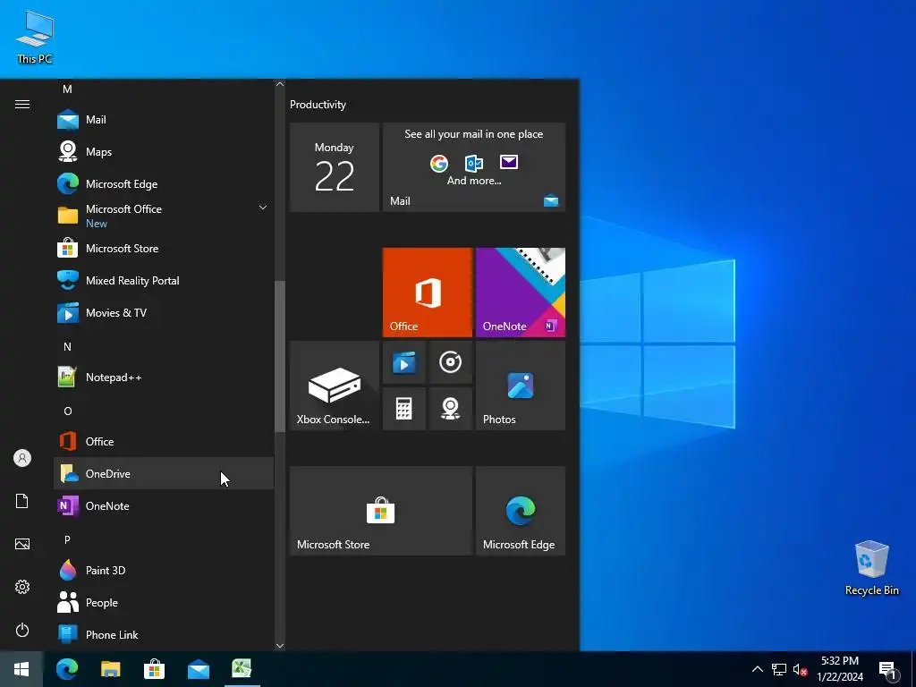Click the app list scrollbar up arrow
Image resolution: width=916 pixels, height=687 pixels.
click(280, 84)
